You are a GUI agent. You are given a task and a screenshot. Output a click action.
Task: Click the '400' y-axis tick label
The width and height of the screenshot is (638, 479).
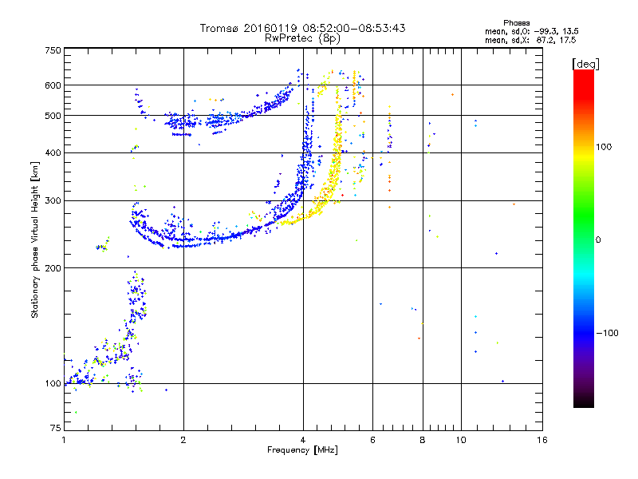(x=53, y=153)
